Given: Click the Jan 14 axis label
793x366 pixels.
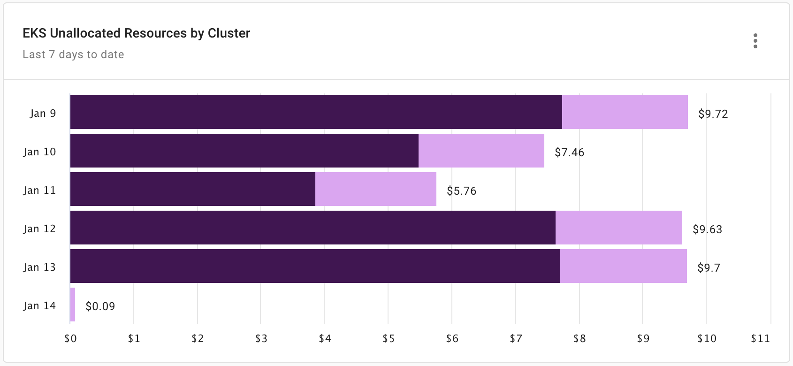Looking at the screenshot, I should tap(40, 305).
